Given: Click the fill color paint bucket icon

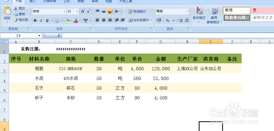Looking at the screenshot, I should click(67, 20).
